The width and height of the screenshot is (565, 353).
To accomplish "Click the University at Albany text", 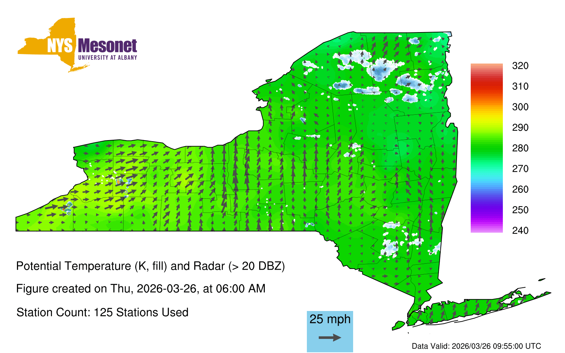I will (107, 58).
